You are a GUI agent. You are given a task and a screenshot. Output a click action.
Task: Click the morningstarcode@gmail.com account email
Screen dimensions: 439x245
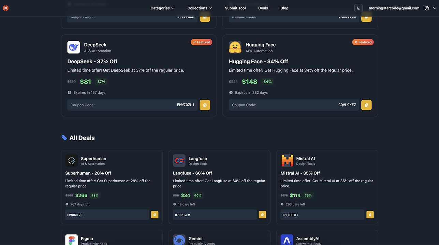click(394, 8)
